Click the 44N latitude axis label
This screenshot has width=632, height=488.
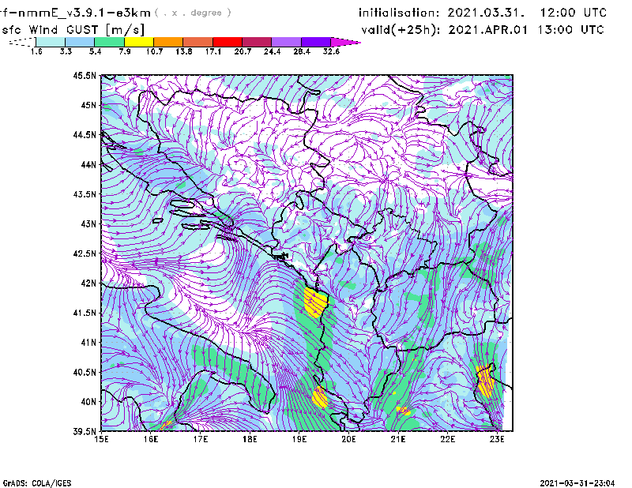point(88,164)
